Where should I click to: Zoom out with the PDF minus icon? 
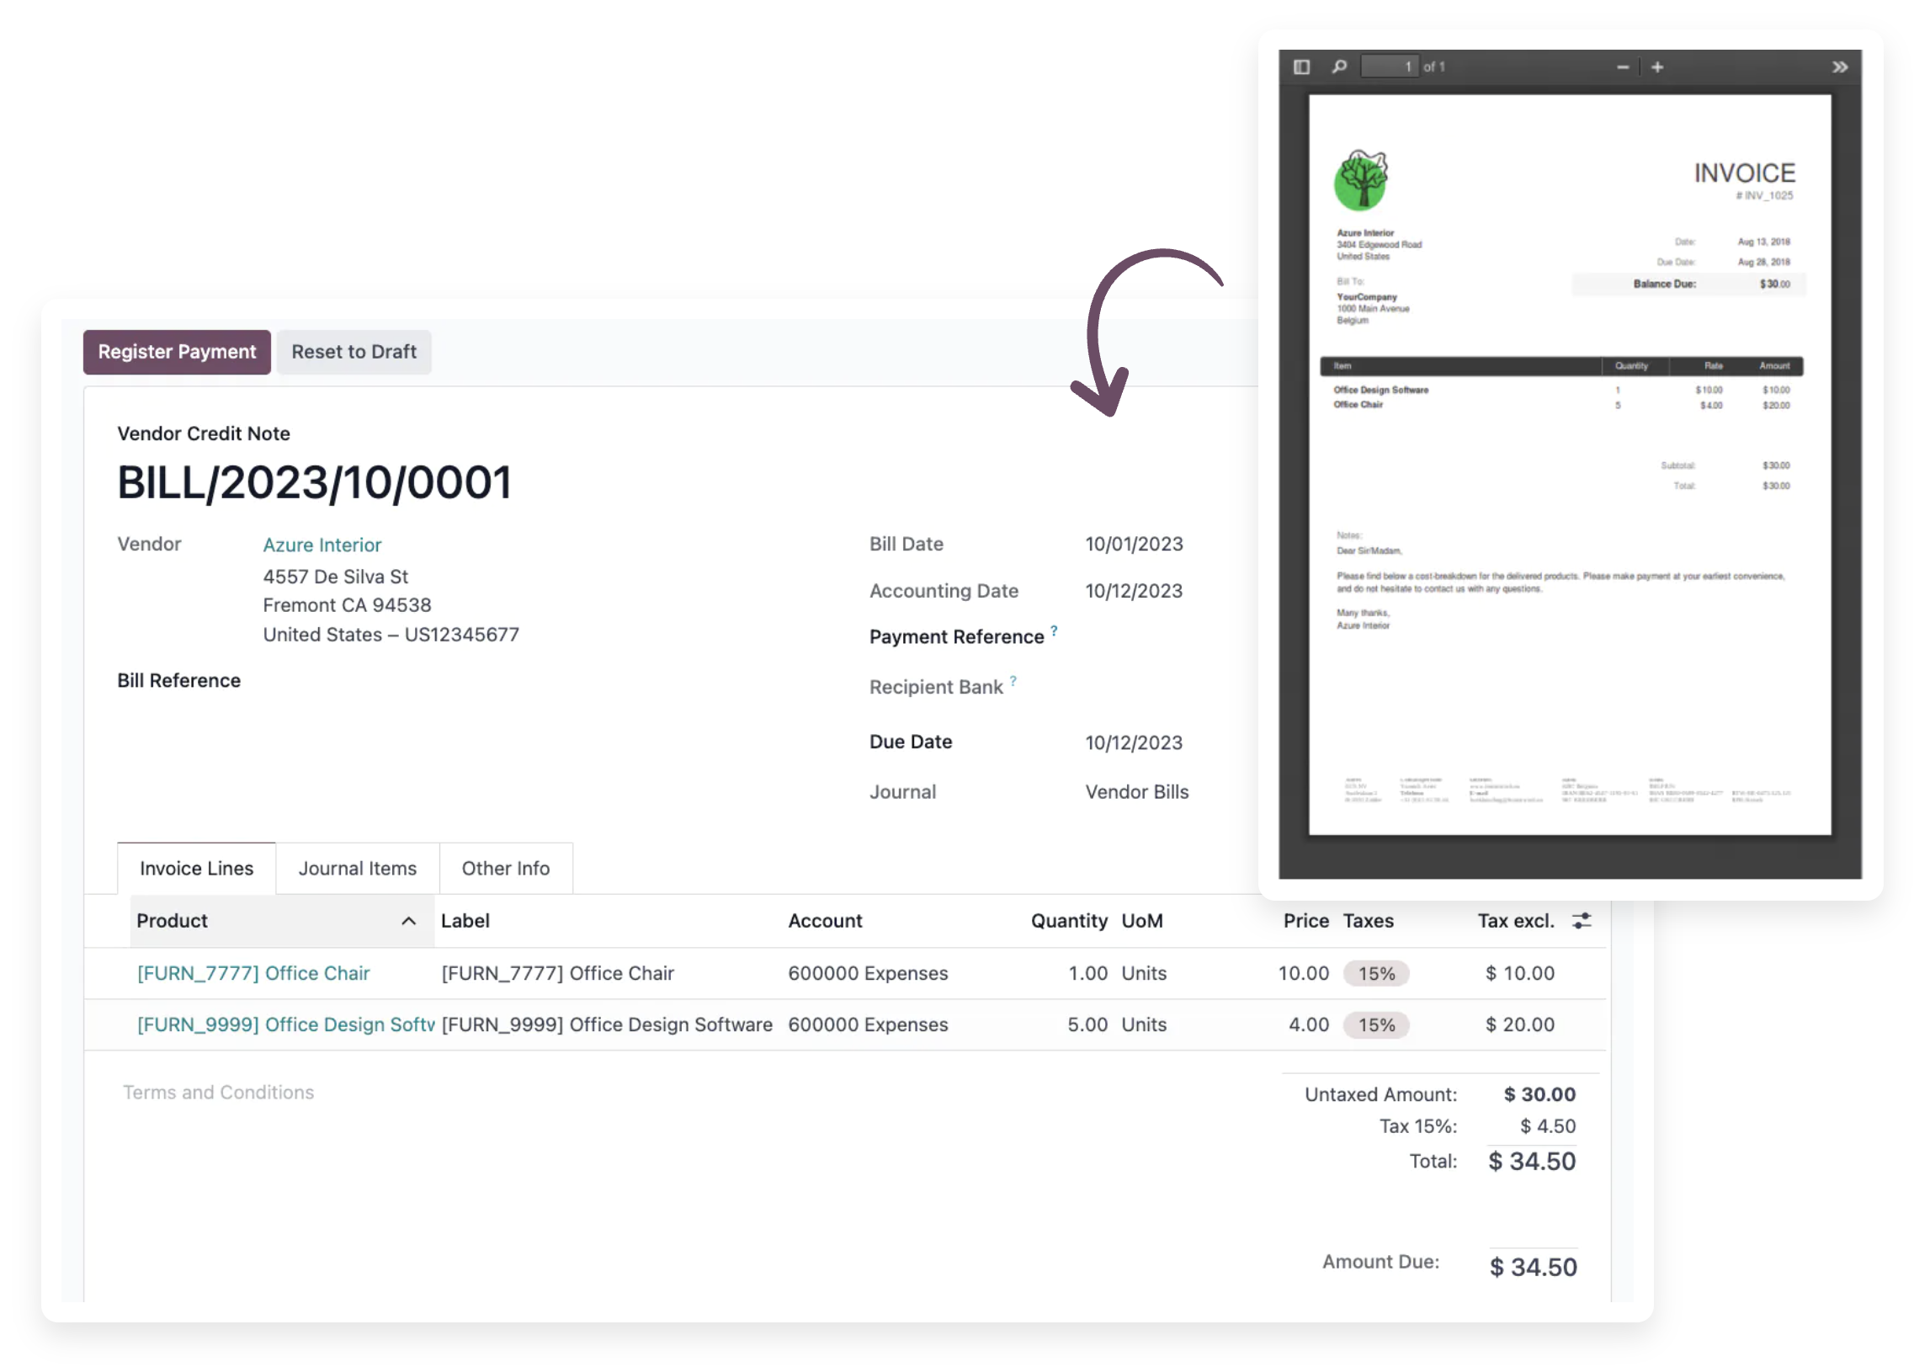(x=1622, y=66)
